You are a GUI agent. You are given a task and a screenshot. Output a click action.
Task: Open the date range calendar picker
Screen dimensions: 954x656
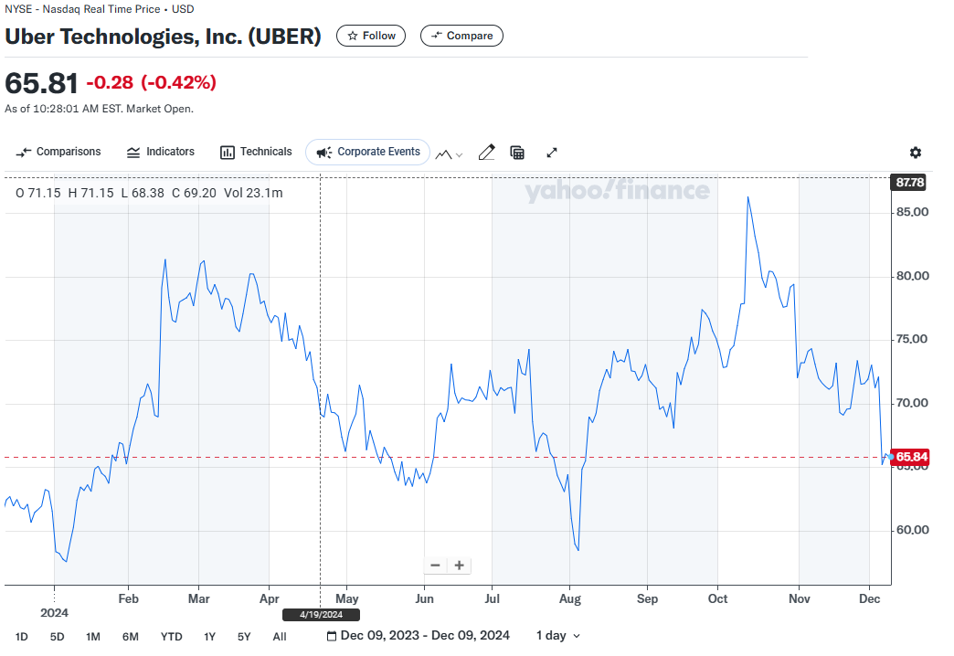(x=419, y=636)
